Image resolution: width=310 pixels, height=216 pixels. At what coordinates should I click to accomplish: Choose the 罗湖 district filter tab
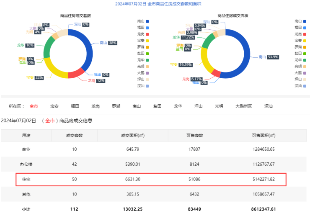click(x=116, y=106)
